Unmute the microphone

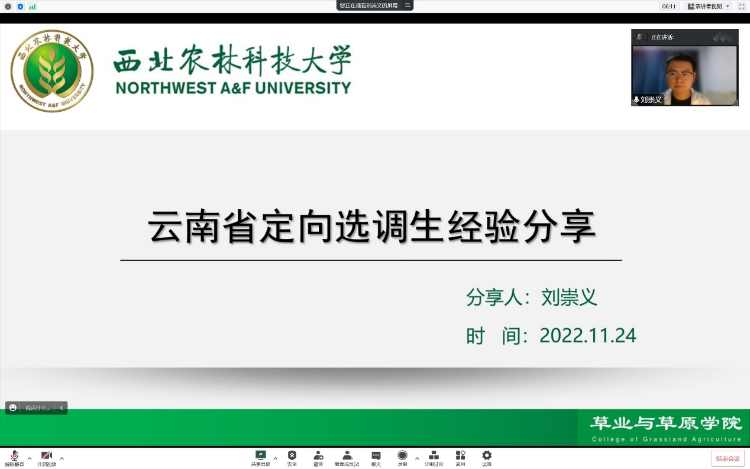[14, 457]
